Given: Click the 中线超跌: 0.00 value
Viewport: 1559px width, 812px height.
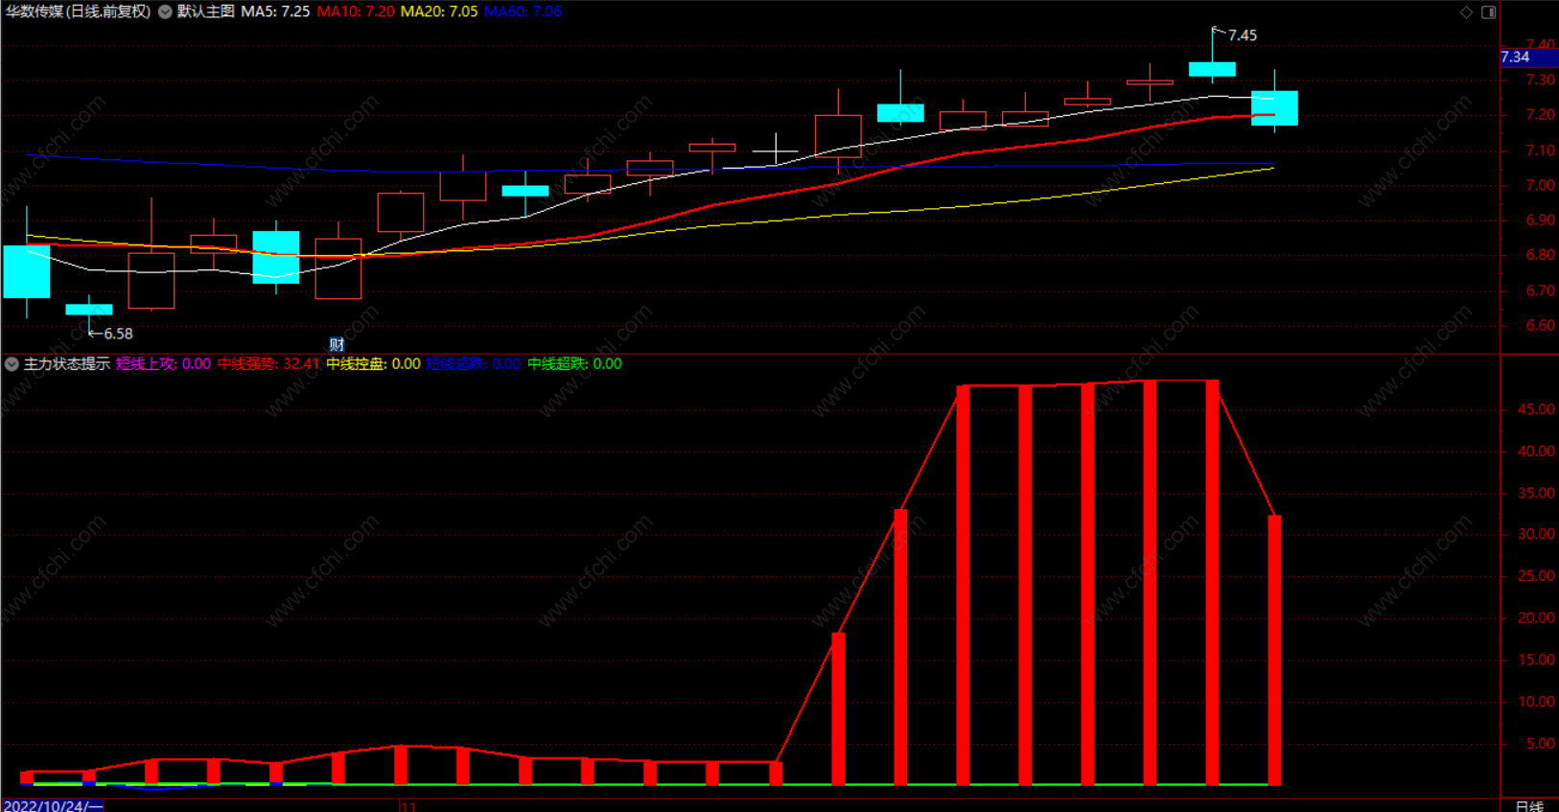Looking at the screenshot, I should click(574, 364).
